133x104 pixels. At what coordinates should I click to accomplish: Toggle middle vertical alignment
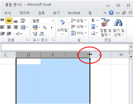click(x=9, y=21)
